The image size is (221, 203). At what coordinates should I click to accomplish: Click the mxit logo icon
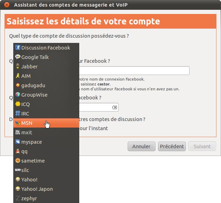click(x=18, y=133)
